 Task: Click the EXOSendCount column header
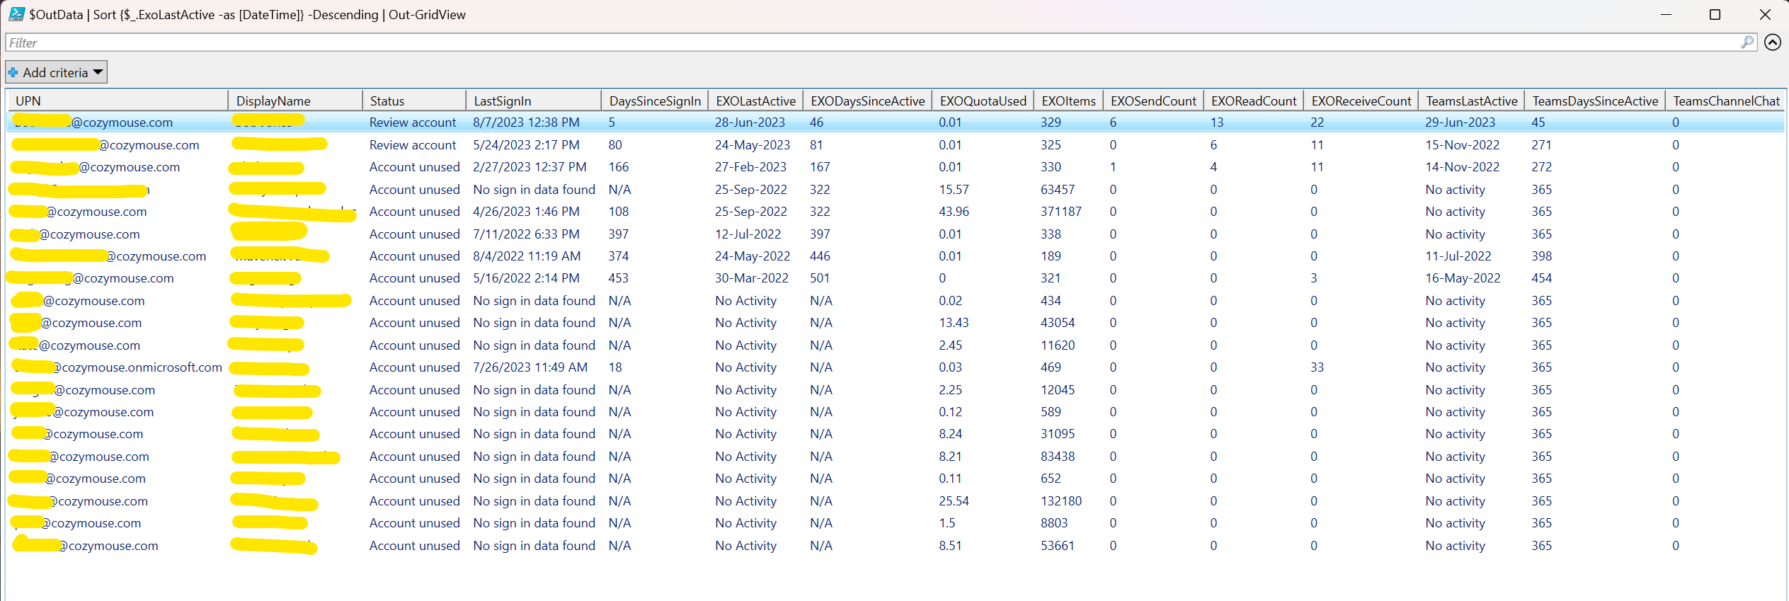1153,101
